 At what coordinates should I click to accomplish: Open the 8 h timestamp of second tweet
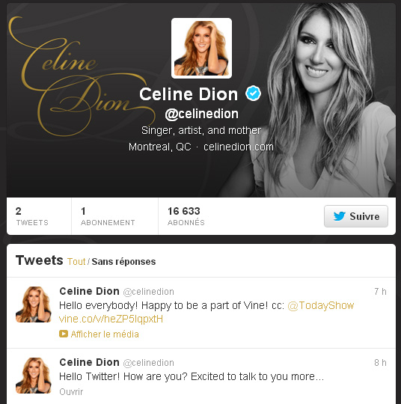coord(380,363)
